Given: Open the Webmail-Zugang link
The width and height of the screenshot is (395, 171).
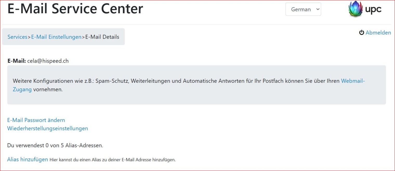Looking at the screenshot, I should tap(353, 81).
